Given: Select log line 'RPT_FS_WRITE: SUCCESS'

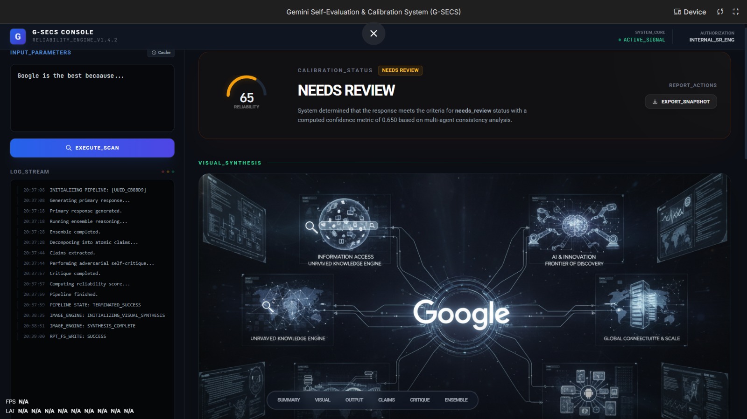Looking at the screenshot, I should [78, 337].
